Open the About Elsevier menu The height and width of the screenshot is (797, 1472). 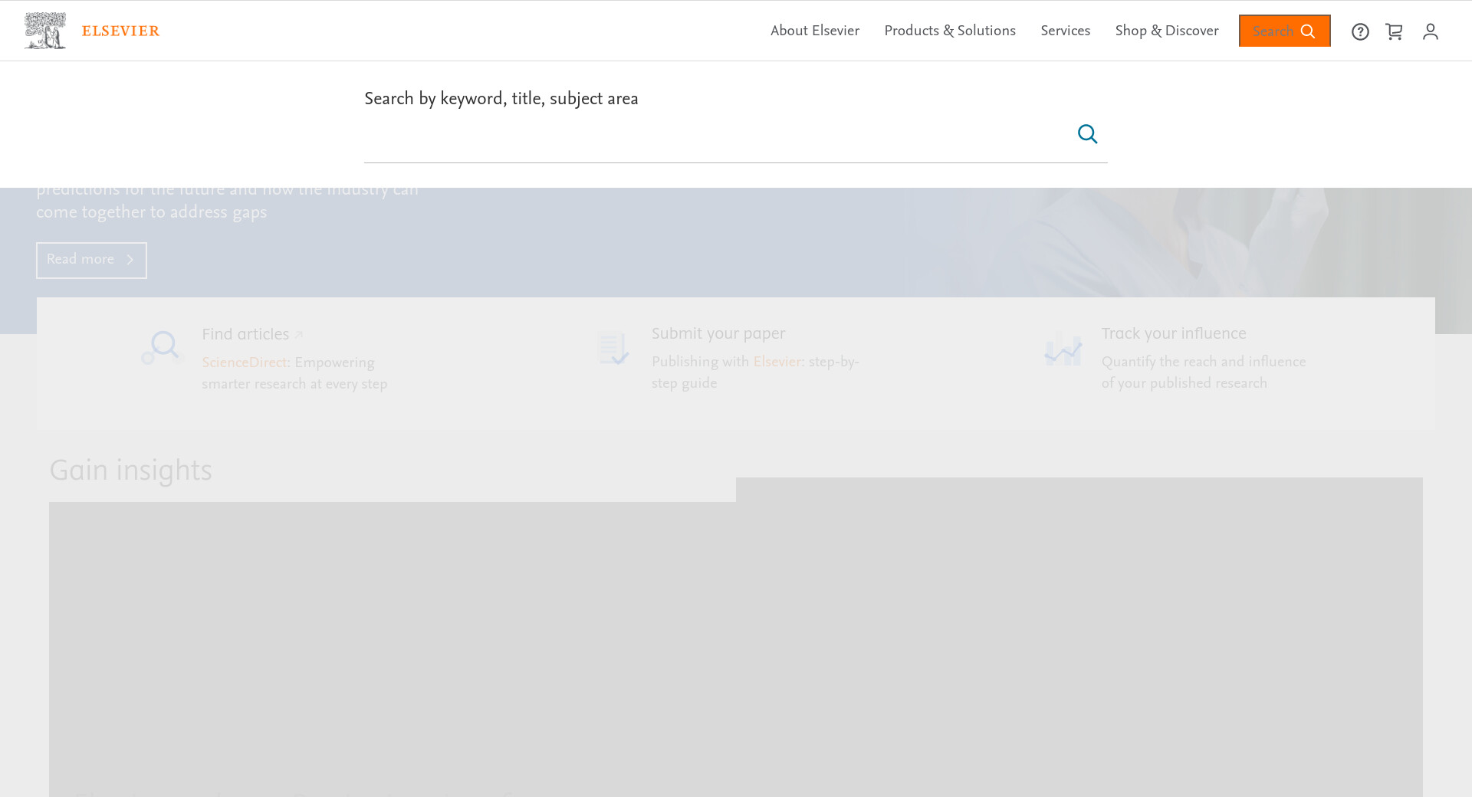(814, 31)
